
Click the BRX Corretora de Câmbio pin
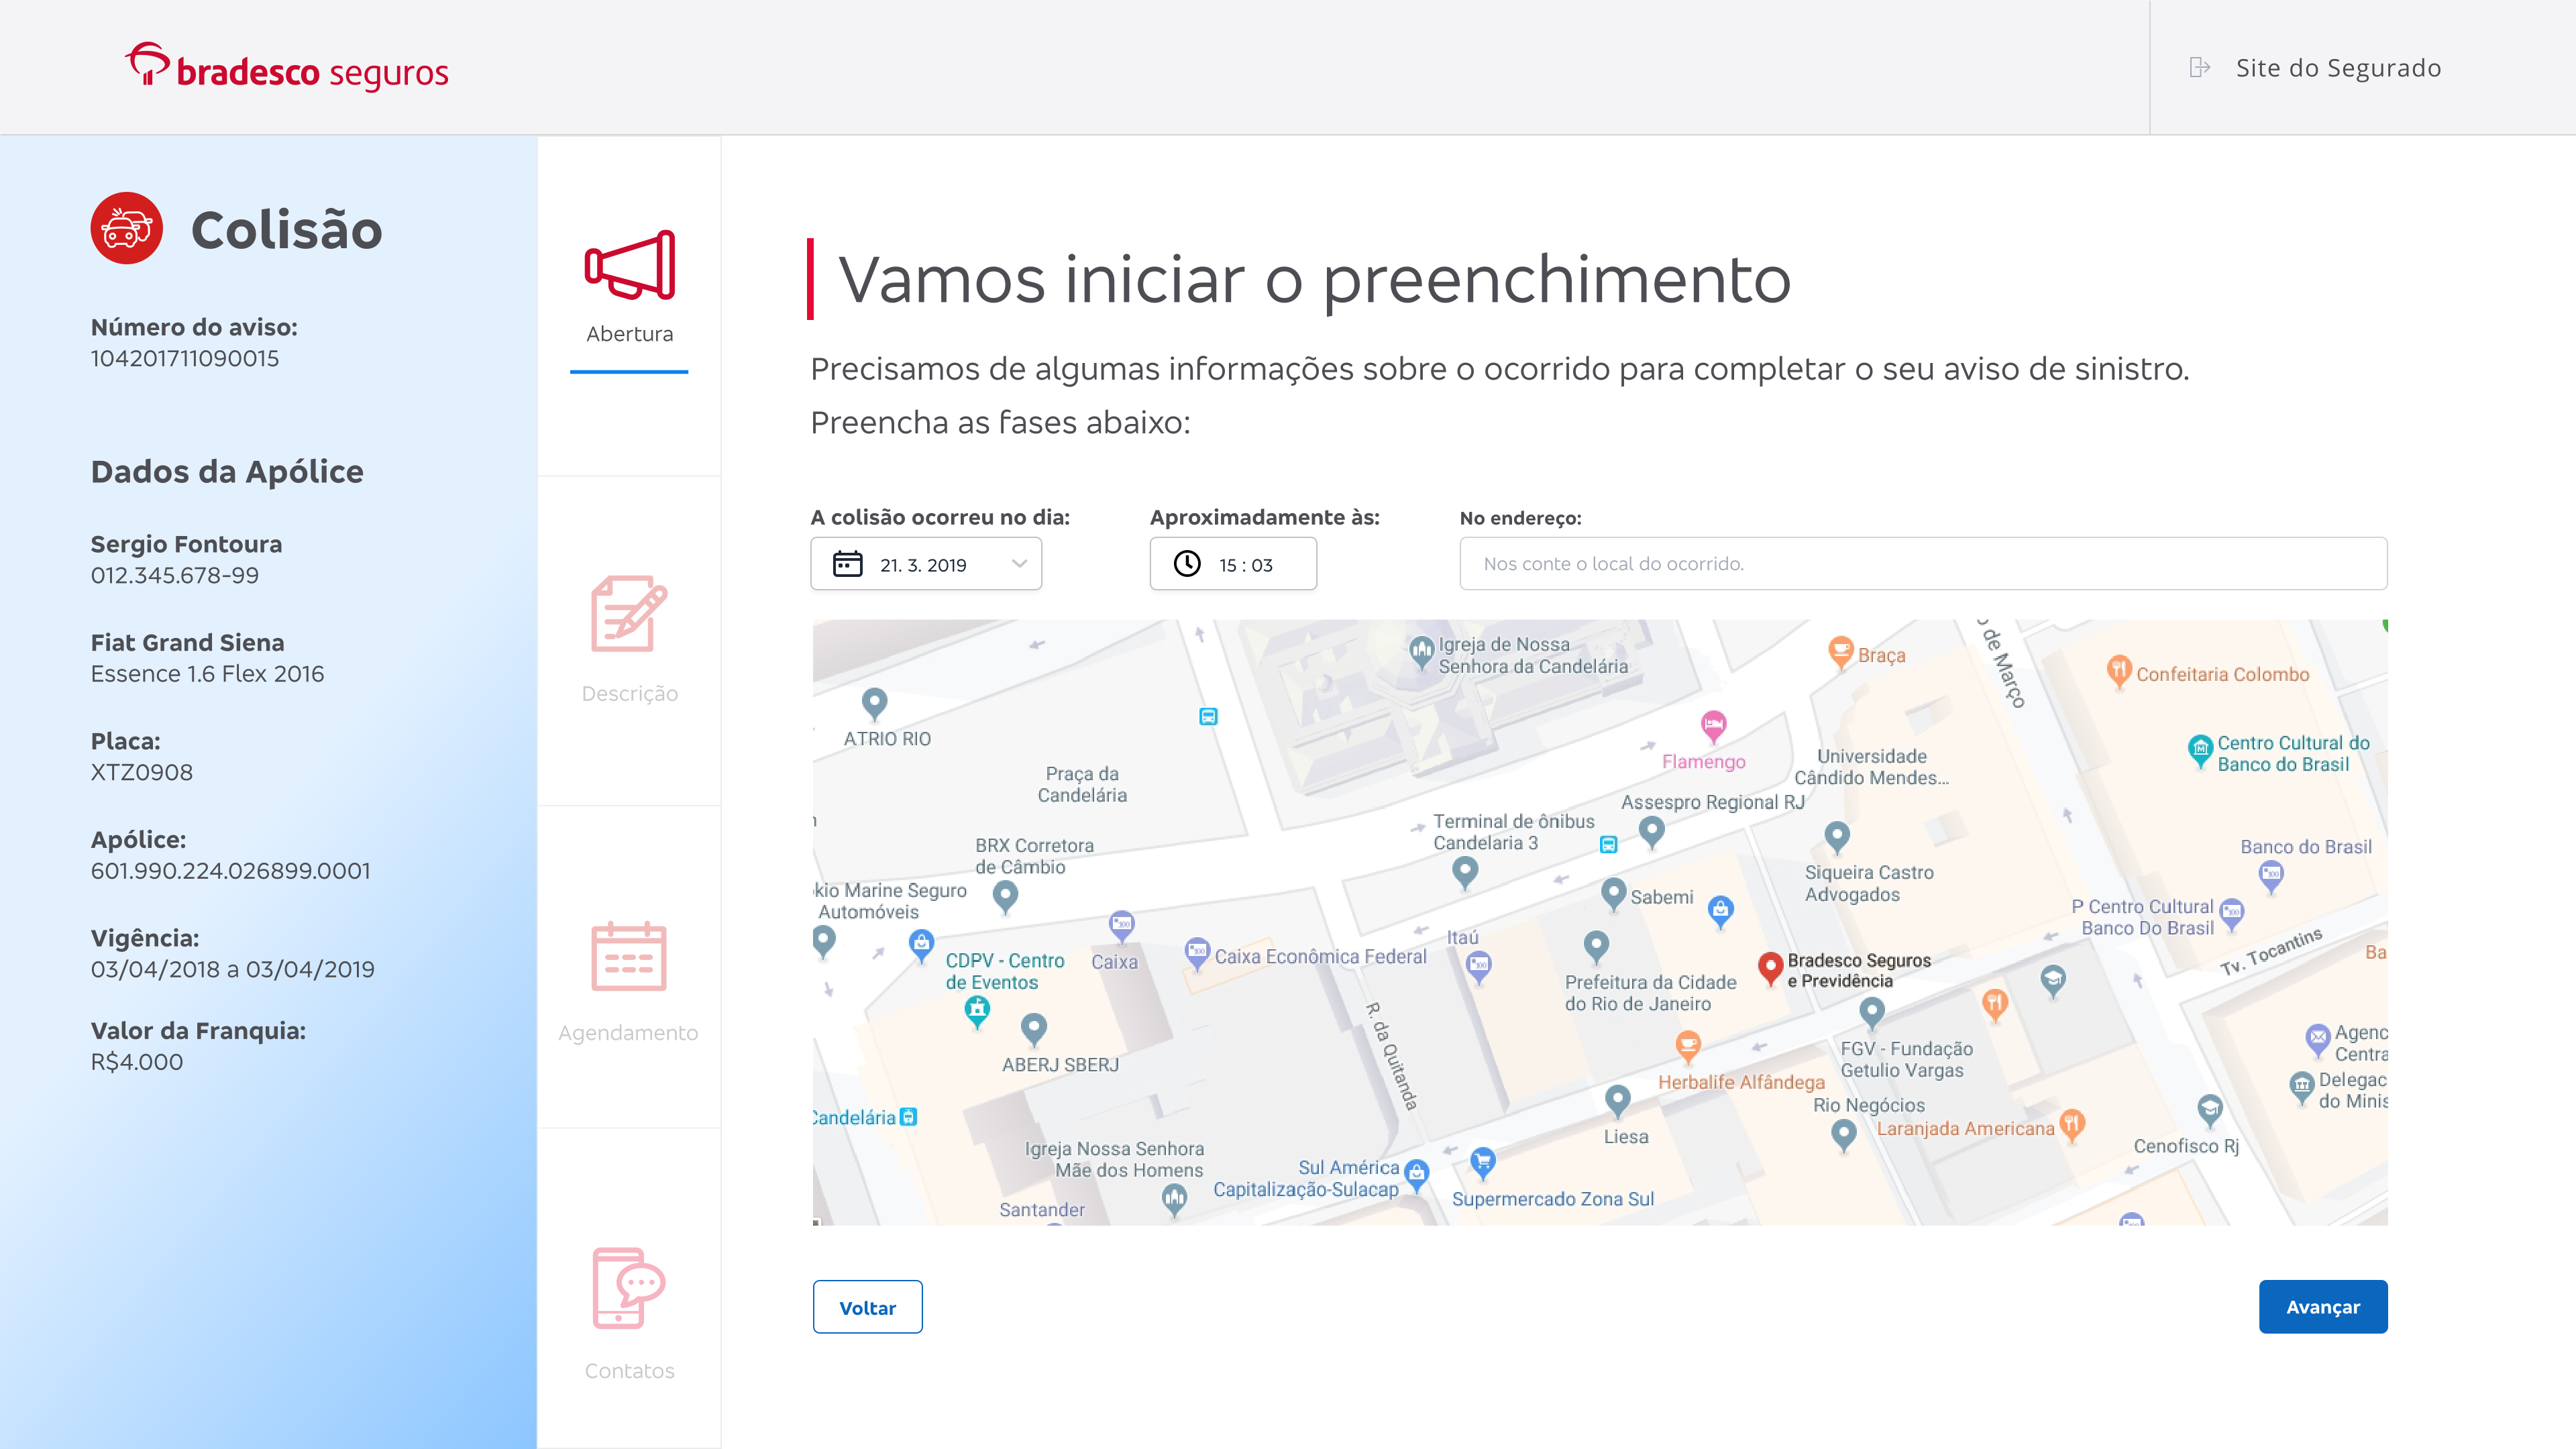(x=1005, y=897)
